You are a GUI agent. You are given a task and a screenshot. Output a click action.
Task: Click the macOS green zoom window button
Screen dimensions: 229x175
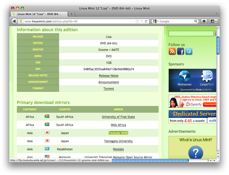[22, 8]
